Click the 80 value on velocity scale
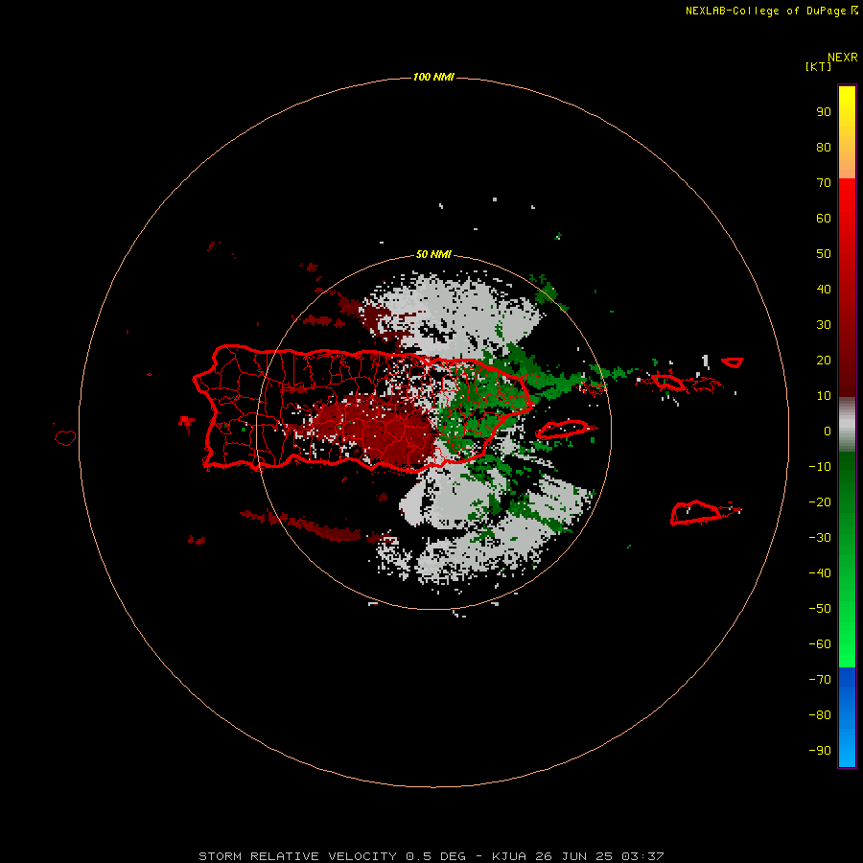The width and height of the screenshot is (863, 863). click(824, 147)
